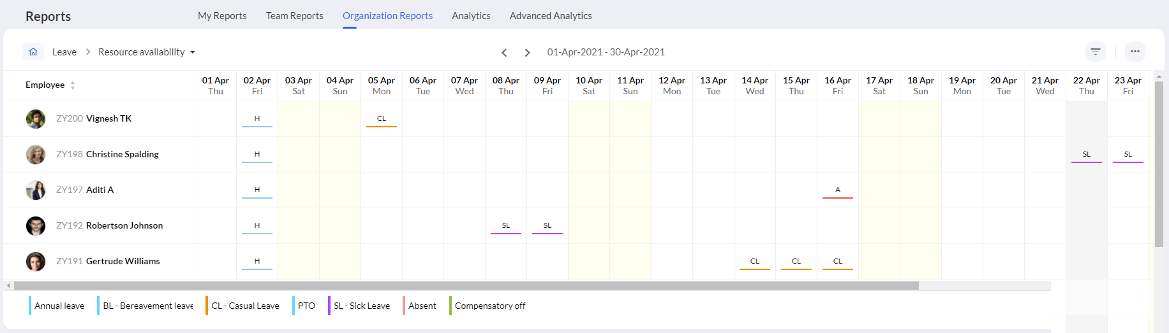Click the CL - Casual Leave legend swatch
The width and height of the screenshot is (1169, 333).
[207, 306]
